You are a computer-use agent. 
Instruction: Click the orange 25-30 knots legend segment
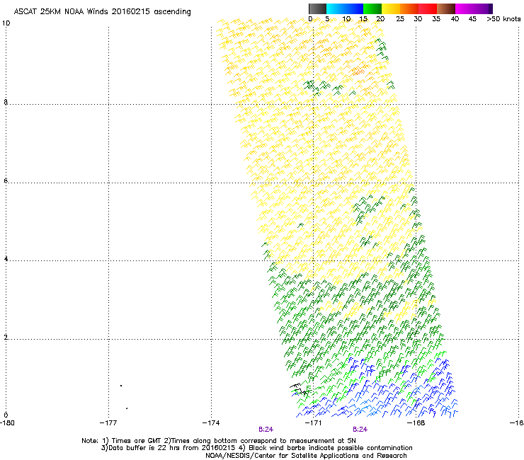409,8
